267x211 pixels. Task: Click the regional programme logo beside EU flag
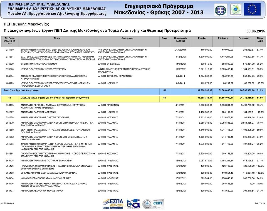236,10
